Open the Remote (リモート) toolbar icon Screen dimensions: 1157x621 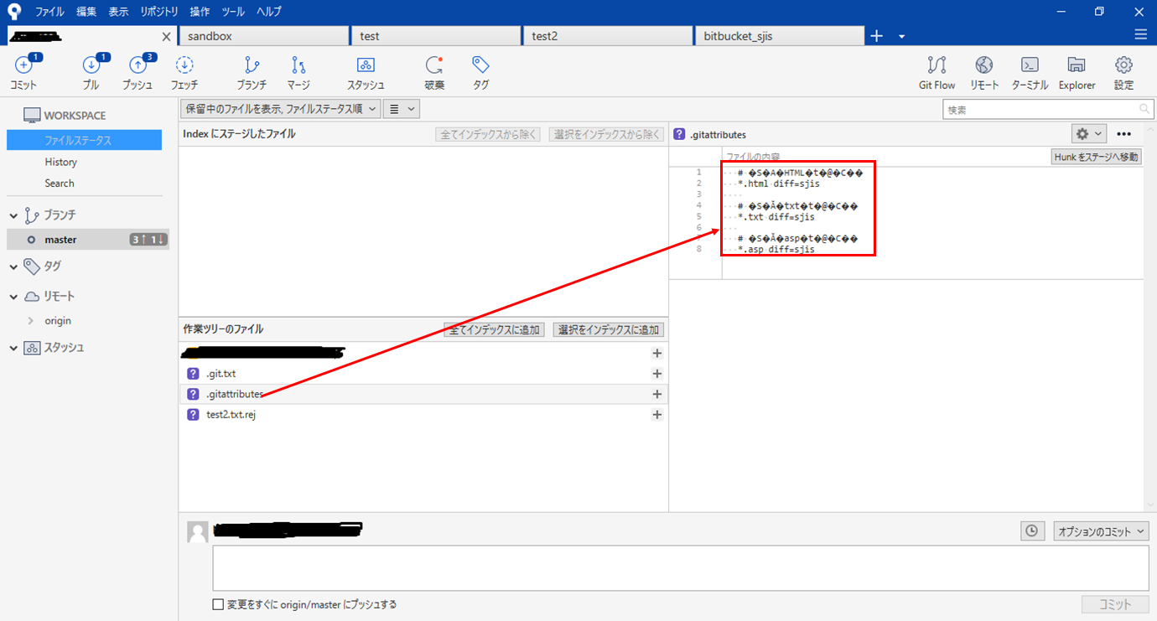[x=984, y=65]
